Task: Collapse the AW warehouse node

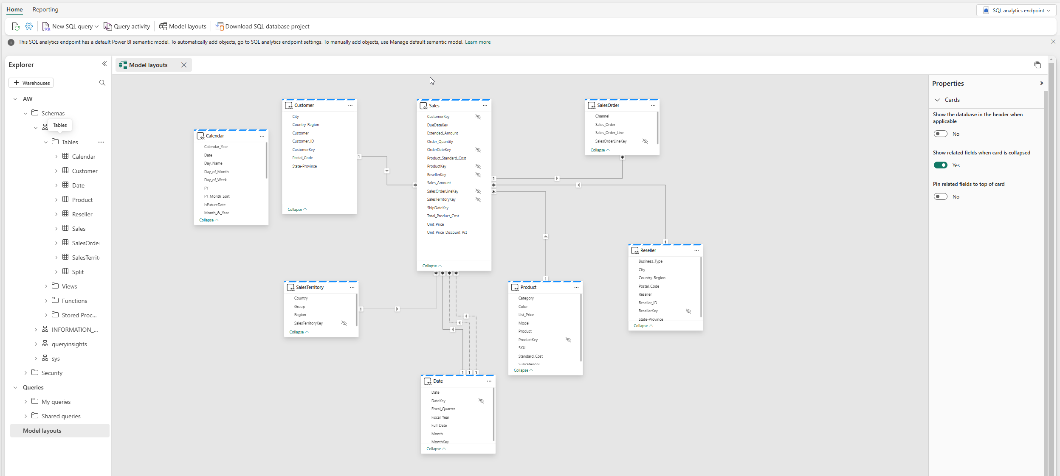Action: [15, 99]
